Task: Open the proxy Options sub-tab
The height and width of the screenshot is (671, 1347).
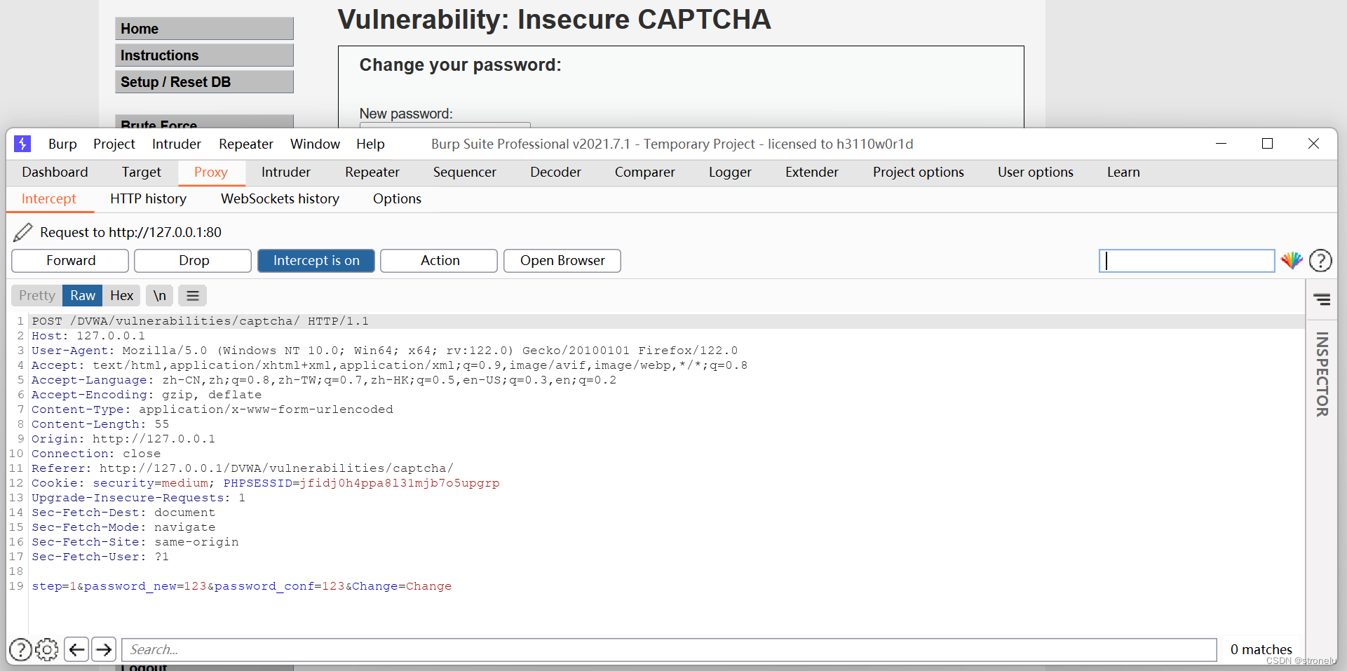Action: [x=398, y=199]
